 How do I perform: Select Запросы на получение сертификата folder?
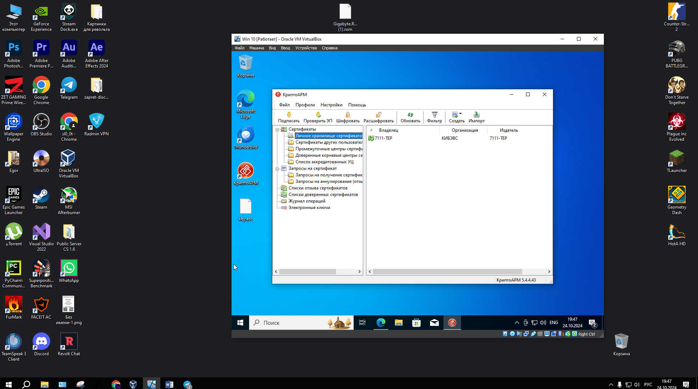(x=329, y=175)
